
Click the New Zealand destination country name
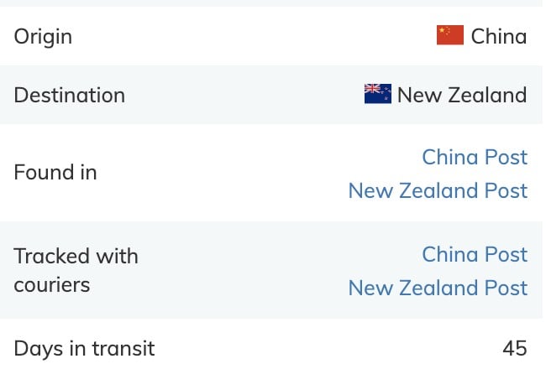pos(462,95)
